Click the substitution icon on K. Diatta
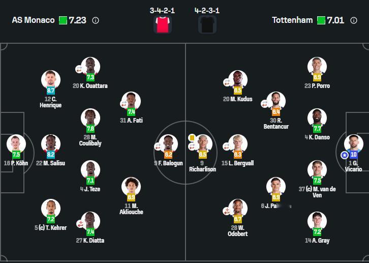 (x=79, y=224)
